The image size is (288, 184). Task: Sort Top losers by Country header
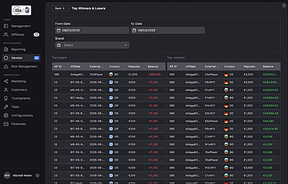[x=114, y=66]
